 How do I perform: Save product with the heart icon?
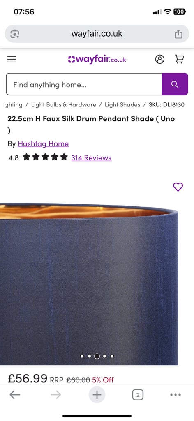point(178,187)
